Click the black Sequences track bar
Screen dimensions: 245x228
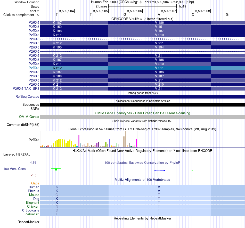coord(143,104)
